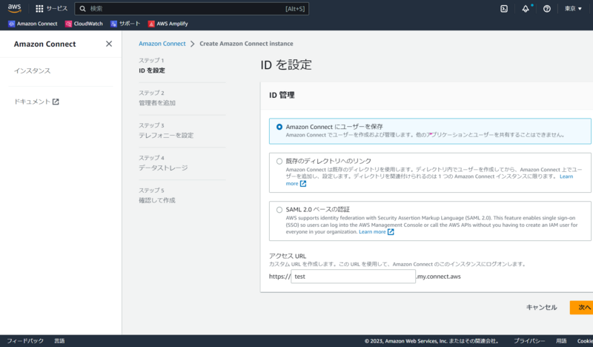Select Amazon Connect にユーザーを保存 radio
The width and height of the screenshot is (593, 347).
[x=279, y=127]
